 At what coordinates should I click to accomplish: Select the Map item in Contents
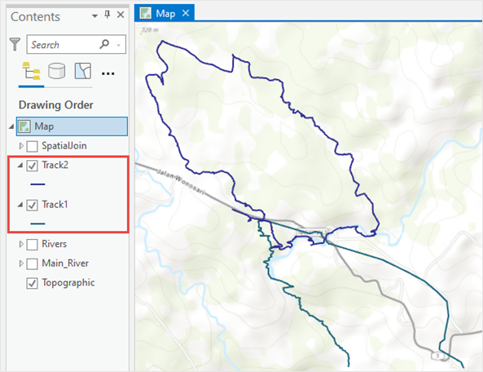(x=72, y=126)
